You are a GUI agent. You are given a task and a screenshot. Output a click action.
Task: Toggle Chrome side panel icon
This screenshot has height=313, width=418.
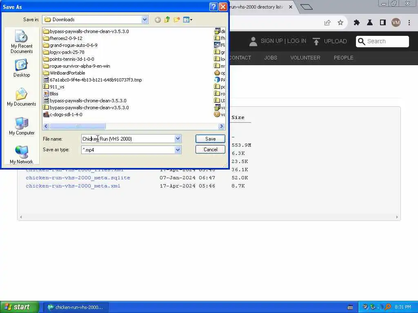pos(383,23)
